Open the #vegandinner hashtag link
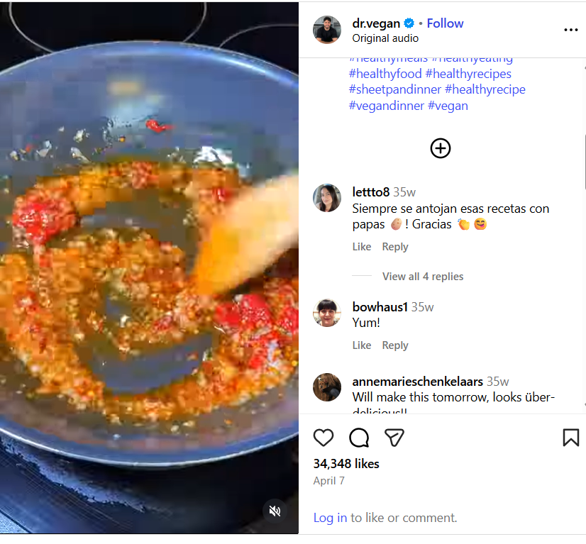 [387, 106]
